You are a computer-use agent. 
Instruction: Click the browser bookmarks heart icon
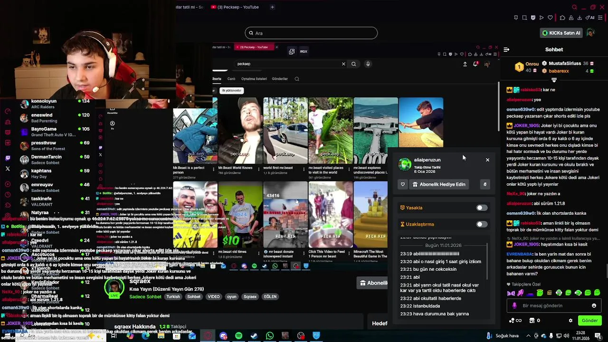click(550, 18)
